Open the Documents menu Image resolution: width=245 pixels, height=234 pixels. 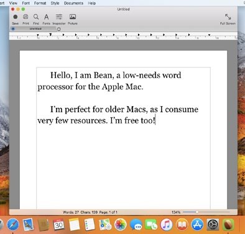73,3
